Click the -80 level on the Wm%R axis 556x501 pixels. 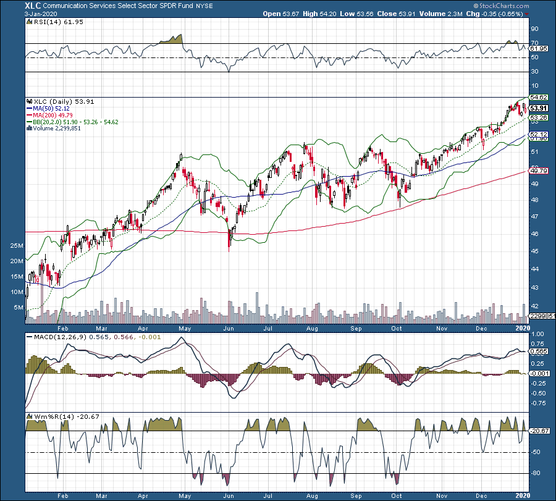[x=536, y=473]
